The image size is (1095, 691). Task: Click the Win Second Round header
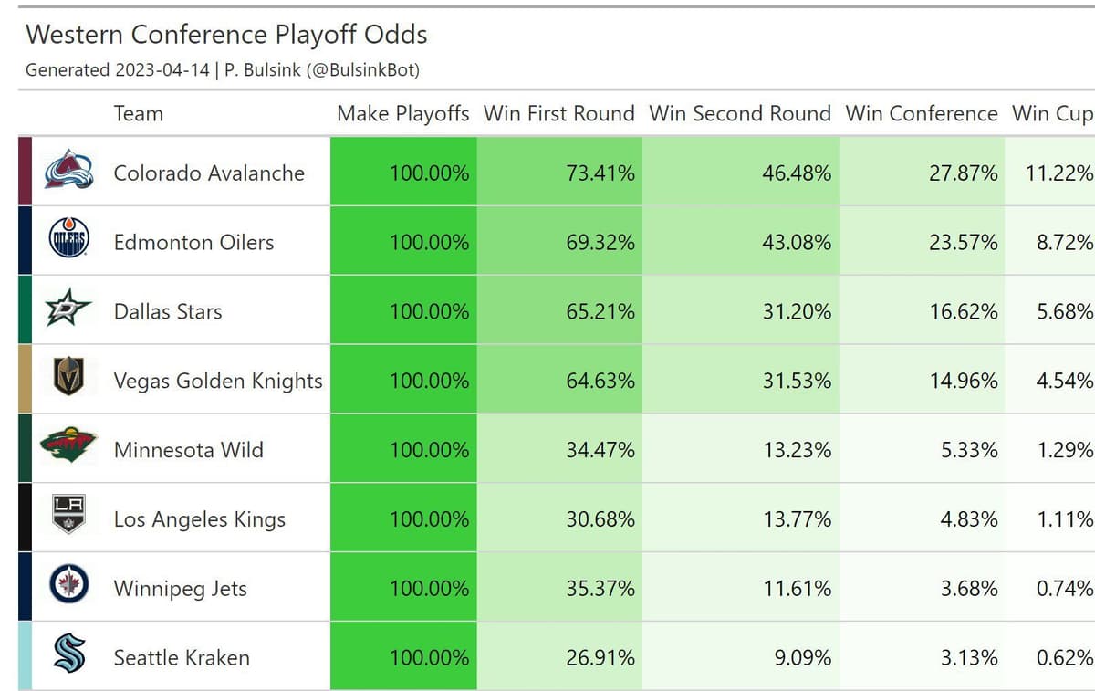click(x=739, y=114)
